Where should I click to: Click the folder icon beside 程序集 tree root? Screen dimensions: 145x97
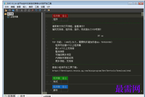6,14
